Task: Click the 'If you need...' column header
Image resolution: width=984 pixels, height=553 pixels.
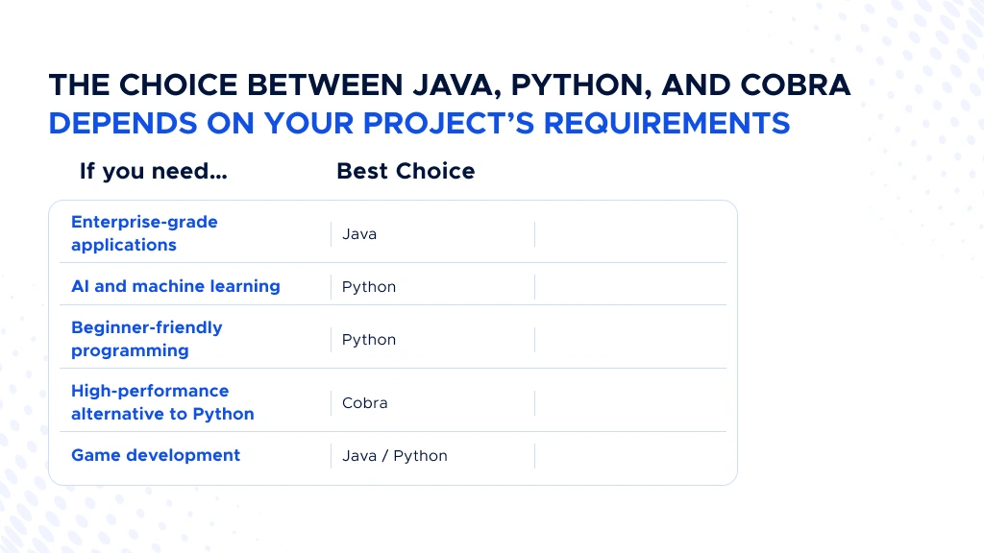Action: tap(154, 171)
